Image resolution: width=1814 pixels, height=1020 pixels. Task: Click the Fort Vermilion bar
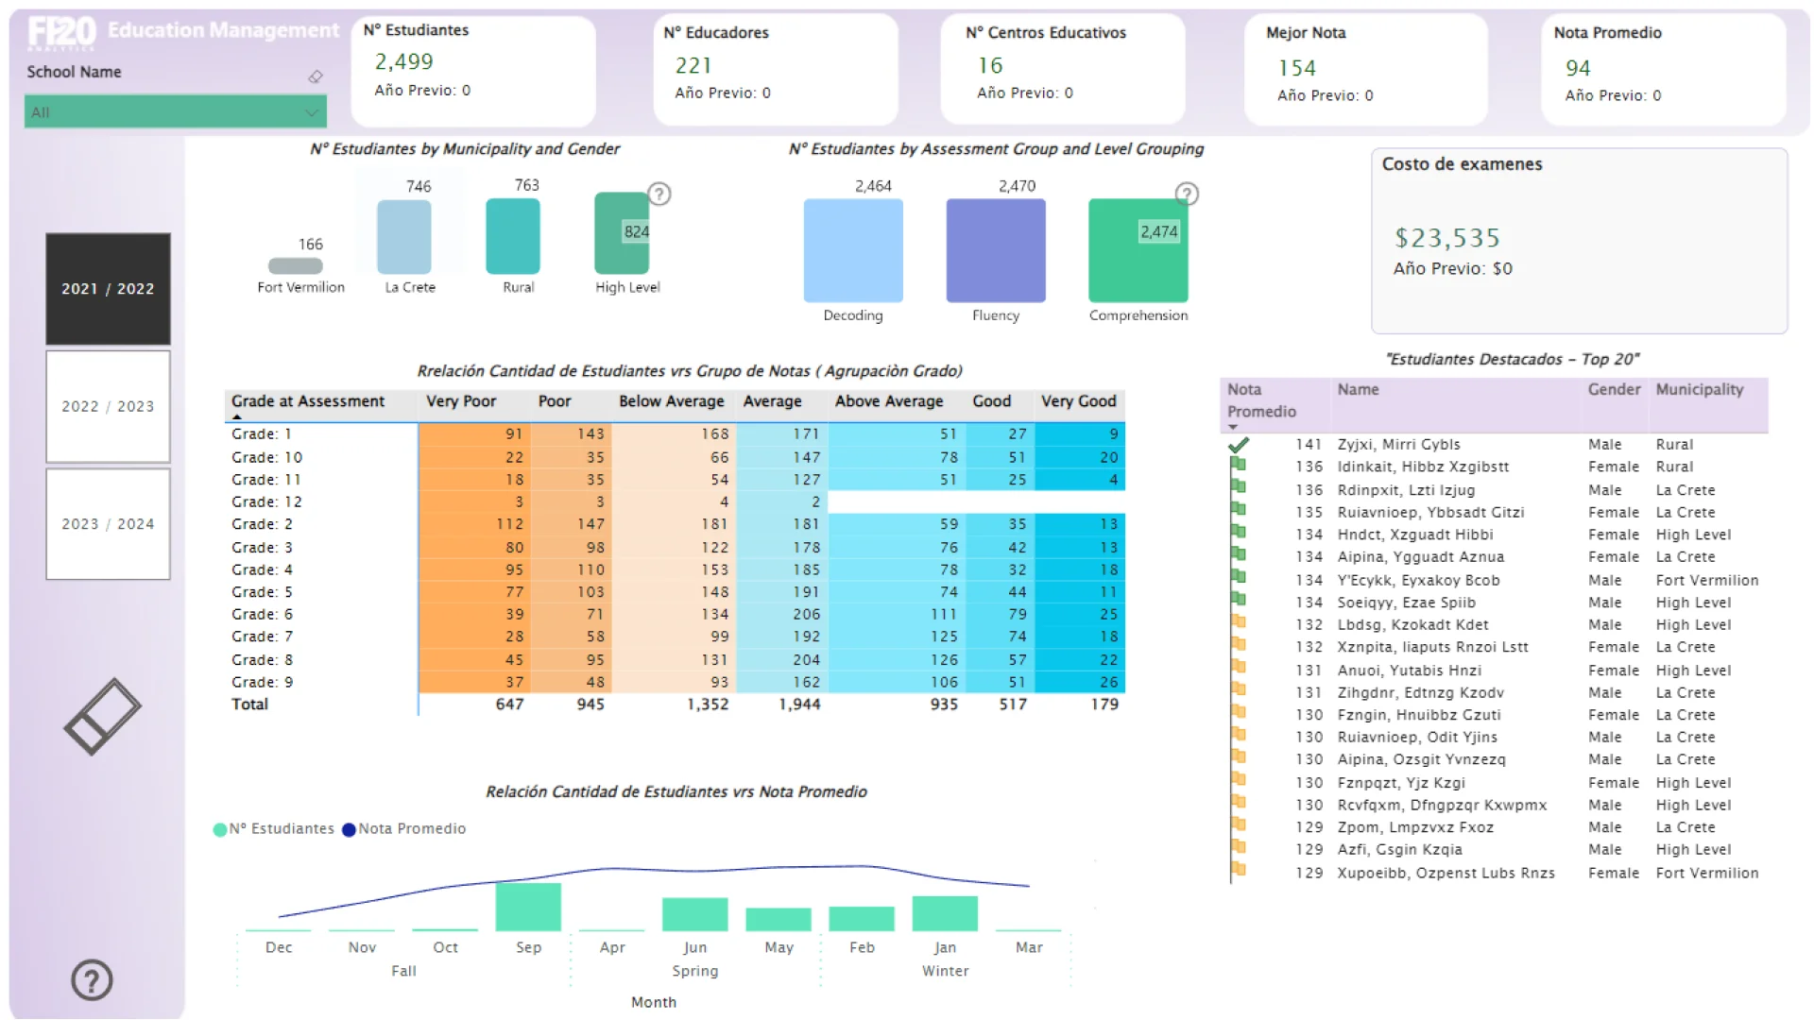point(296,266)
